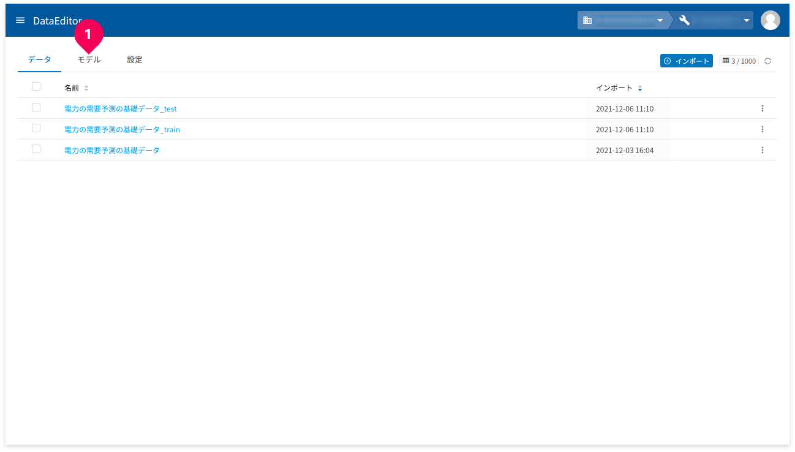
Task: Open the hamburger navigation menu
Action: (20, 20)
